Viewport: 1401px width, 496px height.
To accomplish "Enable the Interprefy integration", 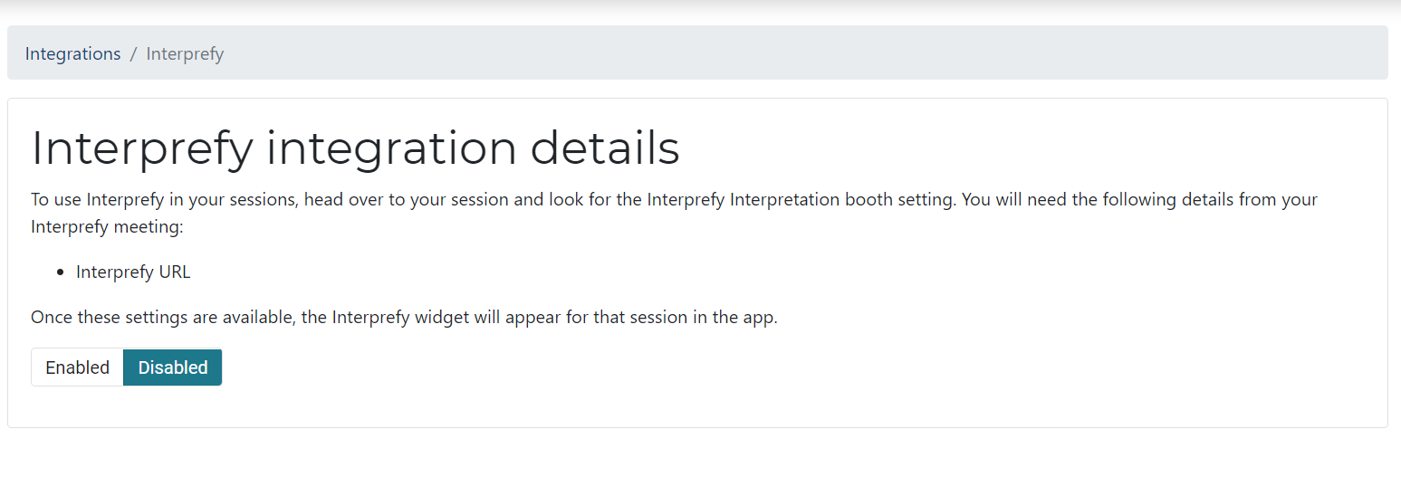I will (x=77, y=367).
